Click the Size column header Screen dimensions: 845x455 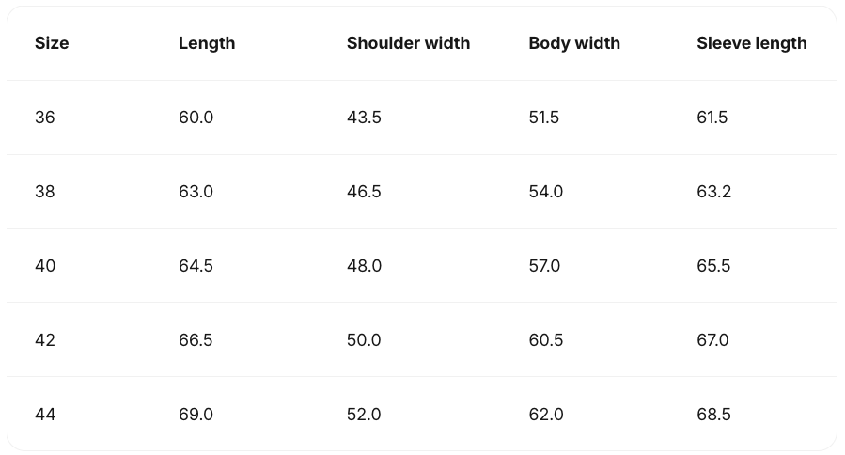52,43
